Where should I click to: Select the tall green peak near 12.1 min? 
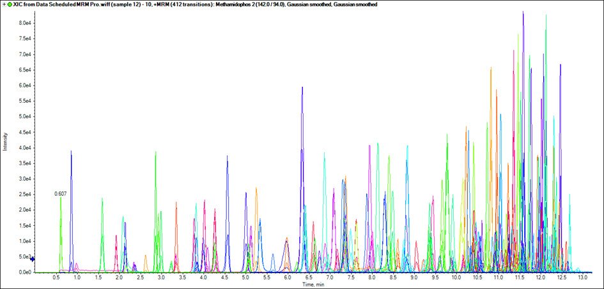[546, 16]
